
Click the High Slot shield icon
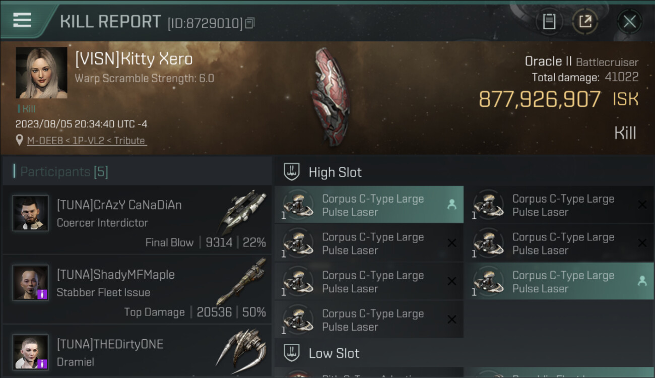tap(292, 172)
